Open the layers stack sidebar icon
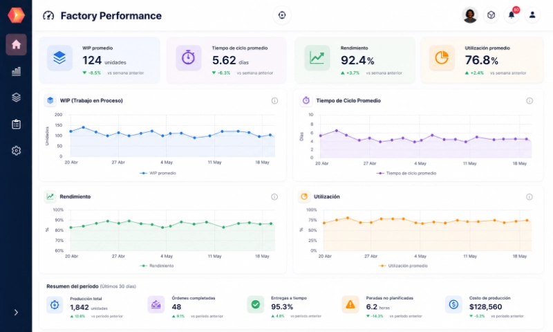The height and width of the screenshot is (332, 553). click(x=16, y=98)
